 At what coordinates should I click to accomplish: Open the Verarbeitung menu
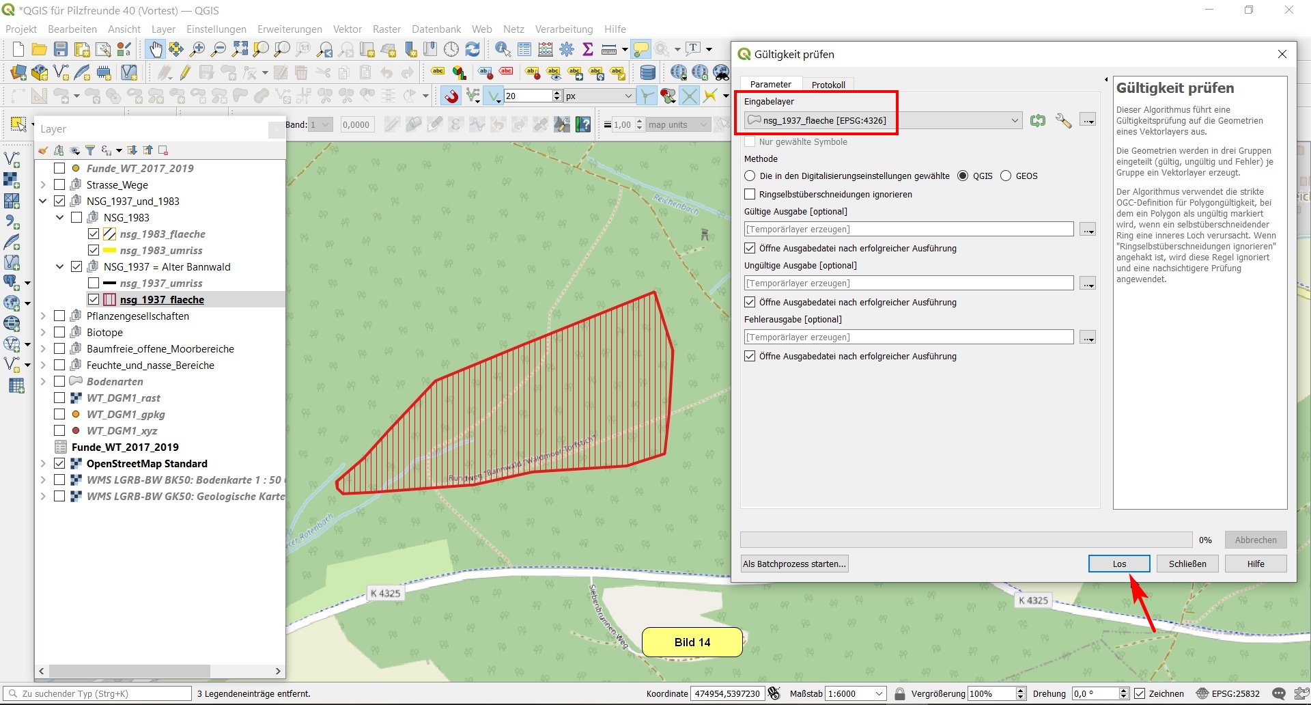click(563, 29)
